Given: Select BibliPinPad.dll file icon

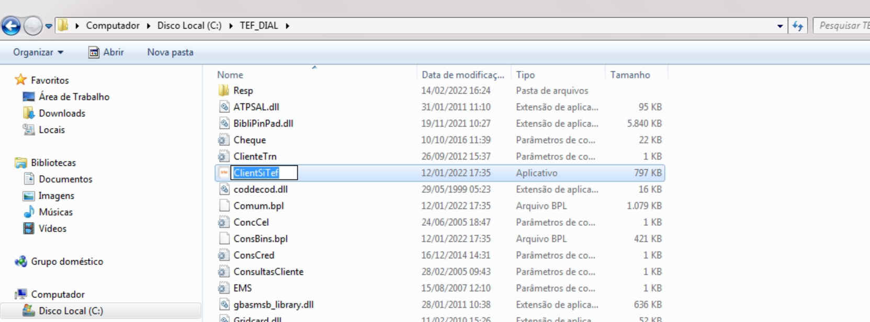Looking at the screenshot, I should [224, 123].
